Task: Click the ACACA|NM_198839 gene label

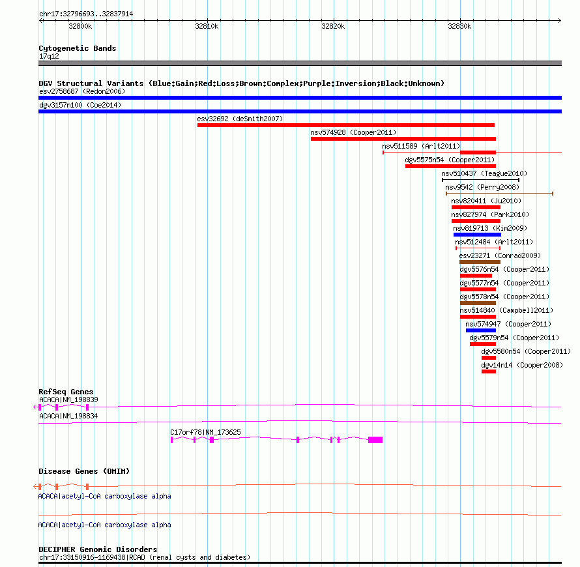Action: coord(69,400)
